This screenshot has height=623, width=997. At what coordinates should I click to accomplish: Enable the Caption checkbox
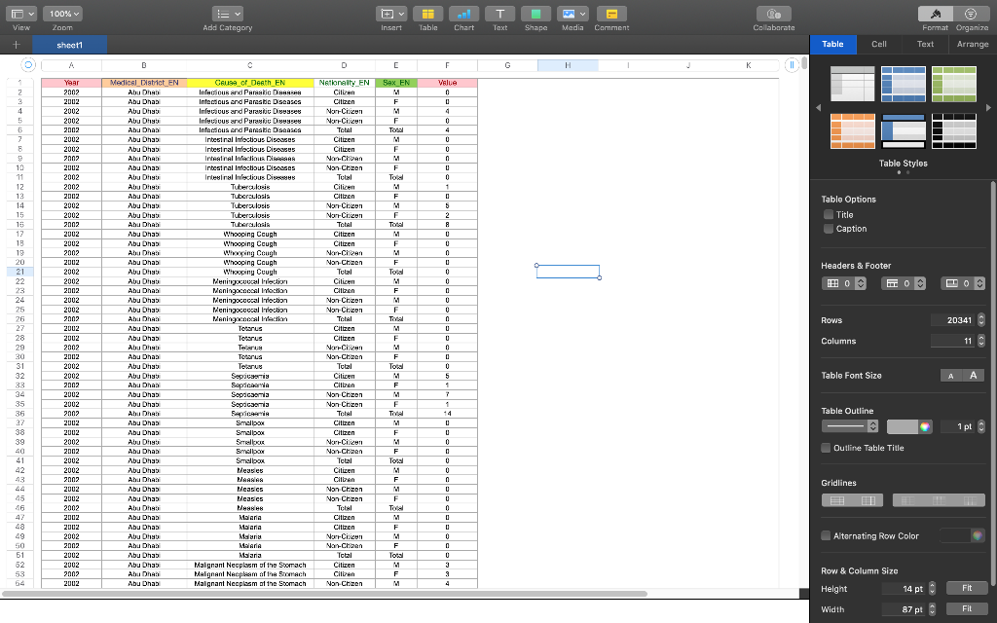point(827,229)
